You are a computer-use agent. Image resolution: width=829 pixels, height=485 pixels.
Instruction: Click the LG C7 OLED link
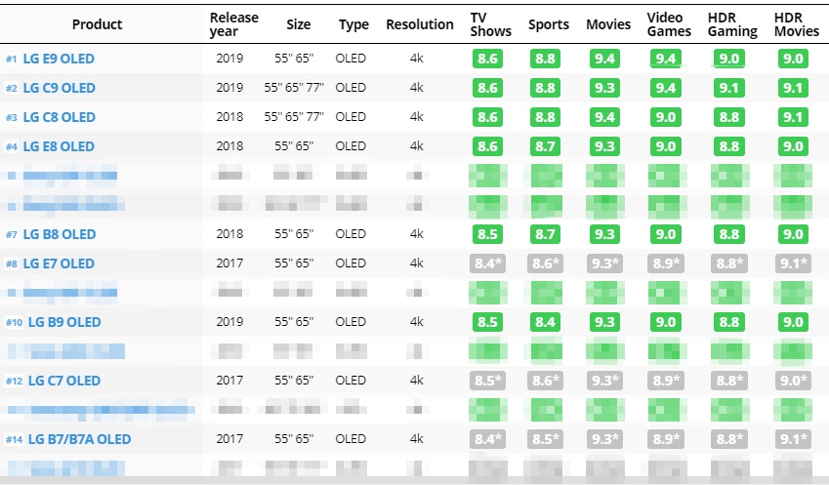pyautogui.click(x=64, y=381)
